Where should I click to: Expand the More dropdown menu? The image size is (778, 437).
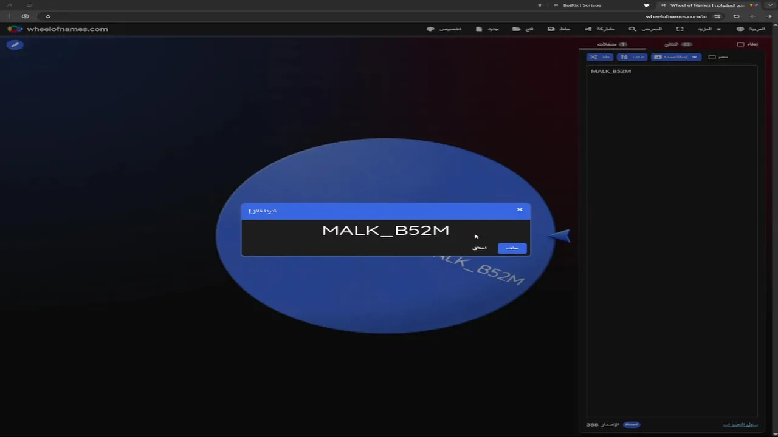tap(709, 29)
